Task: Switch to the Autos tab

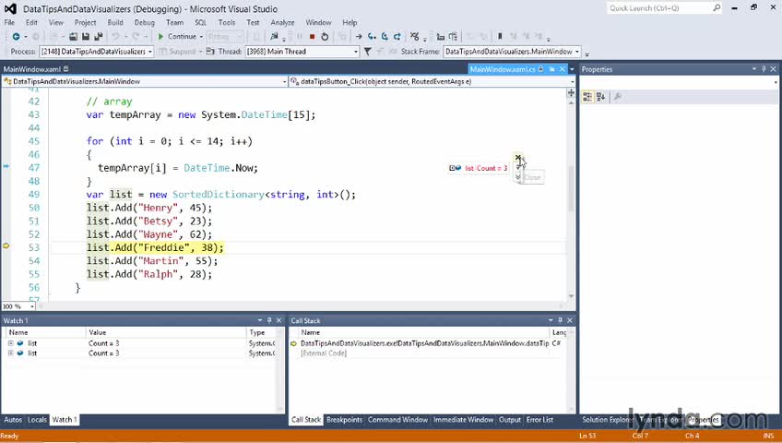Action: pos(13,420)
